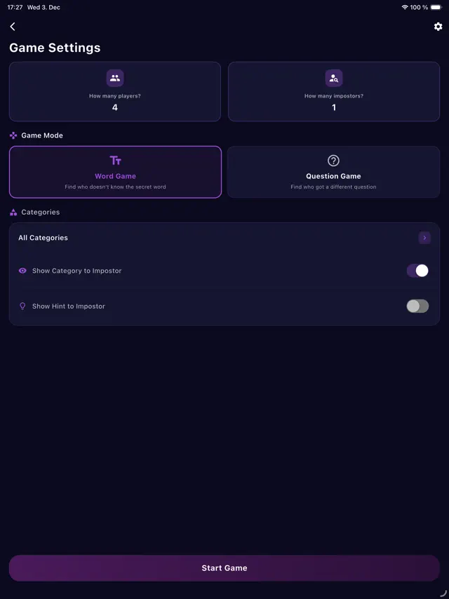Open the settings gear menu
Image resolution: width=449 pixels, height=599 pixels.
[438, 27]
